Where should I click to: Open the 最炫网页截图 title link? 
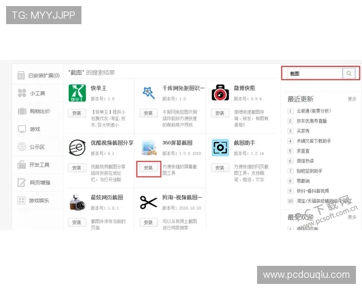(x=107, y=198)
